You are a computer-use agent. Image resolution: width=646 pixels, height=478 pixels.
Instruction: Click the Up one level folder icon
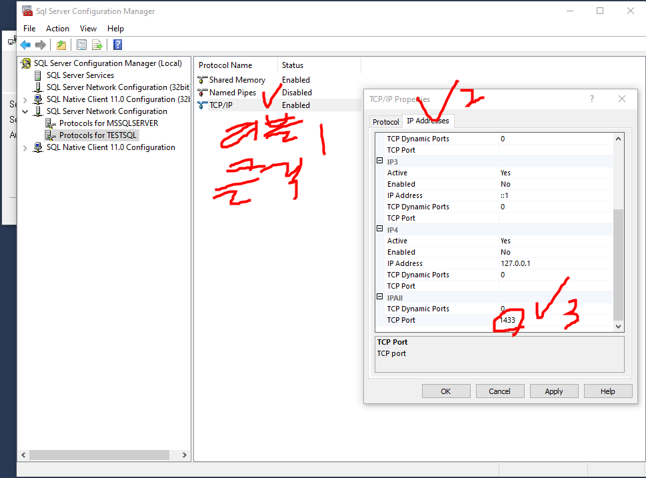(x=61, y=45)
